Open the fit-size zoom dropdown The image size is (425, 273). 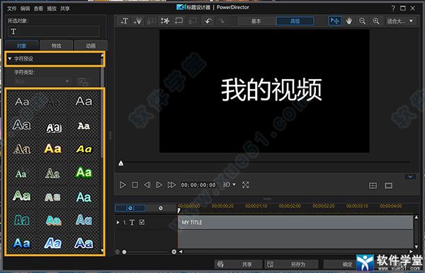tap(400, 21)
